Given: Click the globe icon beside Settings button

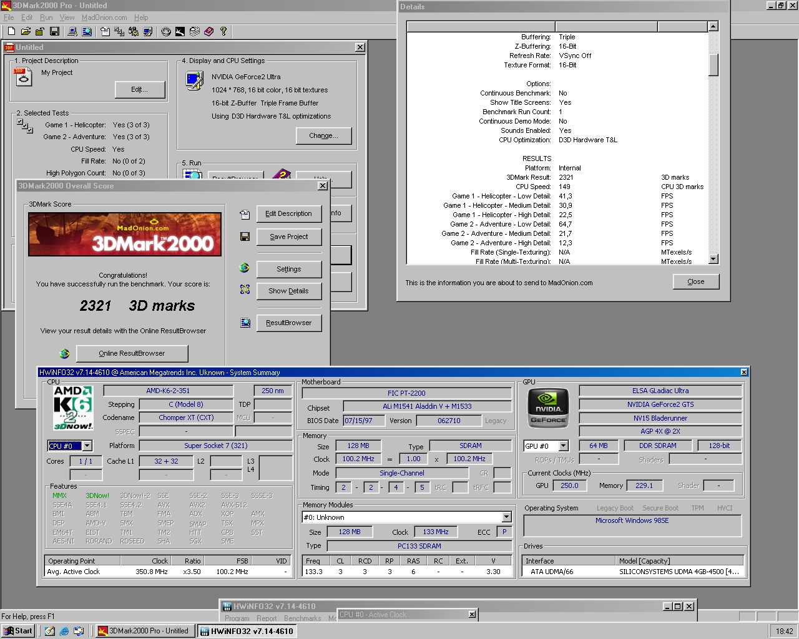Looking at the screenshot, I should (x=245, y=268).
